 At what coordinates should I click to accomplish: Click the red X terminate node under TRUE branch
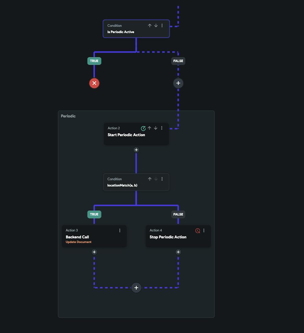[x=94, y=83]
